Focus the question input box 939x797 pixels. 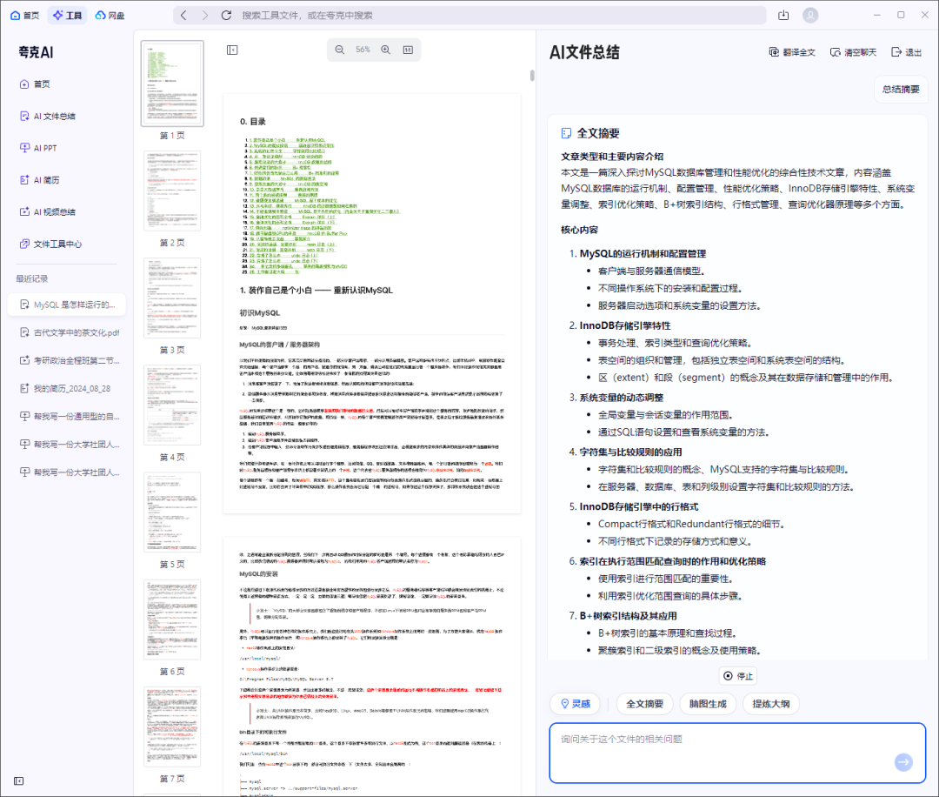(x=737, y=753)
